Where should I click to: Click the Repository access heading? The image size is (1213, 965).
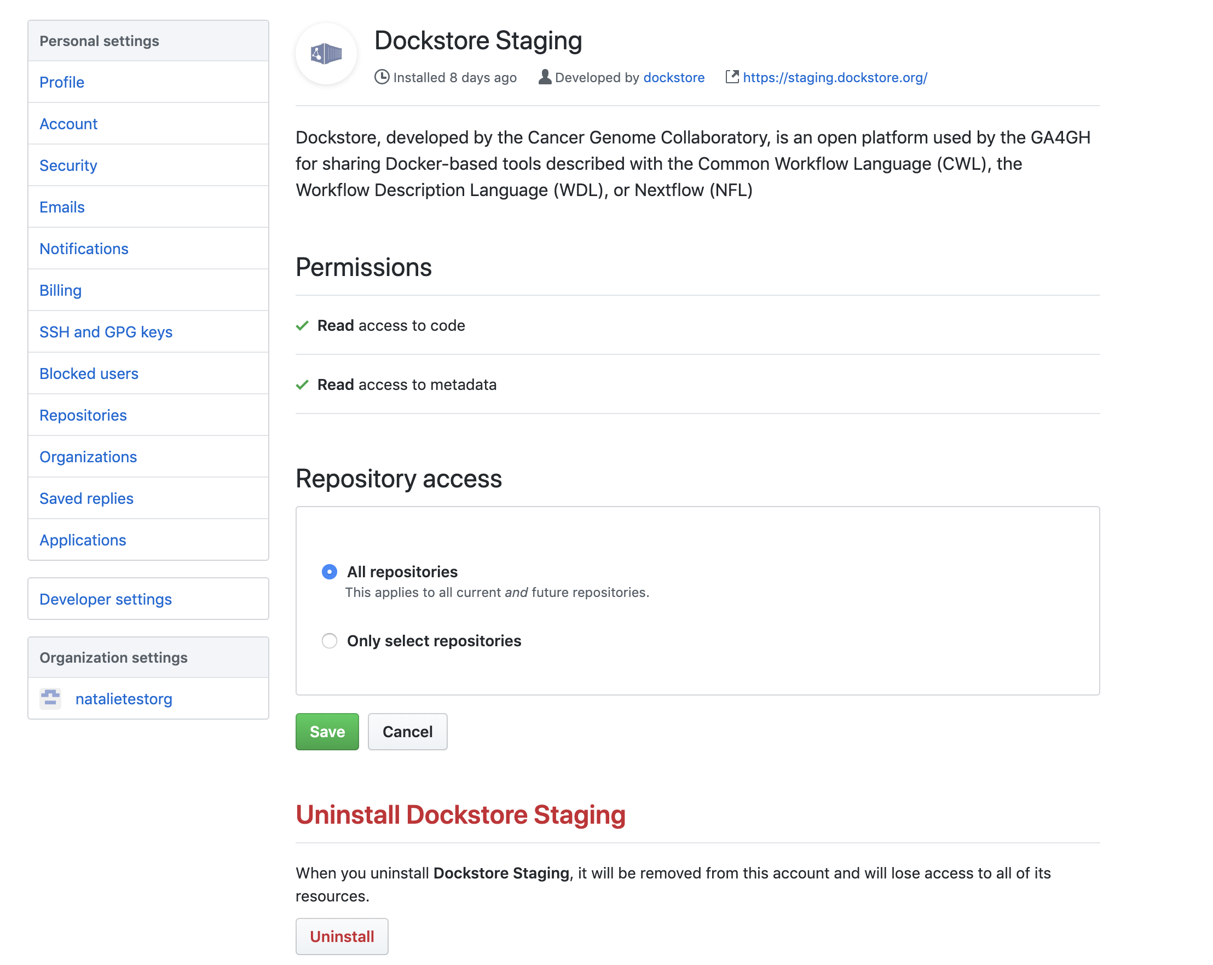click(398, 479)
